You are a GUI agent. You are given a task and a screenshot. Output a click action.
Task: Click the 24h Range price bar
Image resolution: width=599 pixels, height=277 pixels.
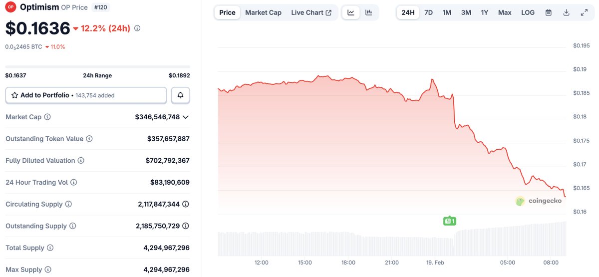point(97,67)
